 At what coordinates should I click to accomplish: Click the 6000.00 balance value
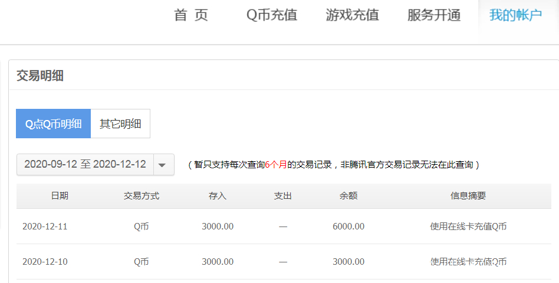coord(348,227)
